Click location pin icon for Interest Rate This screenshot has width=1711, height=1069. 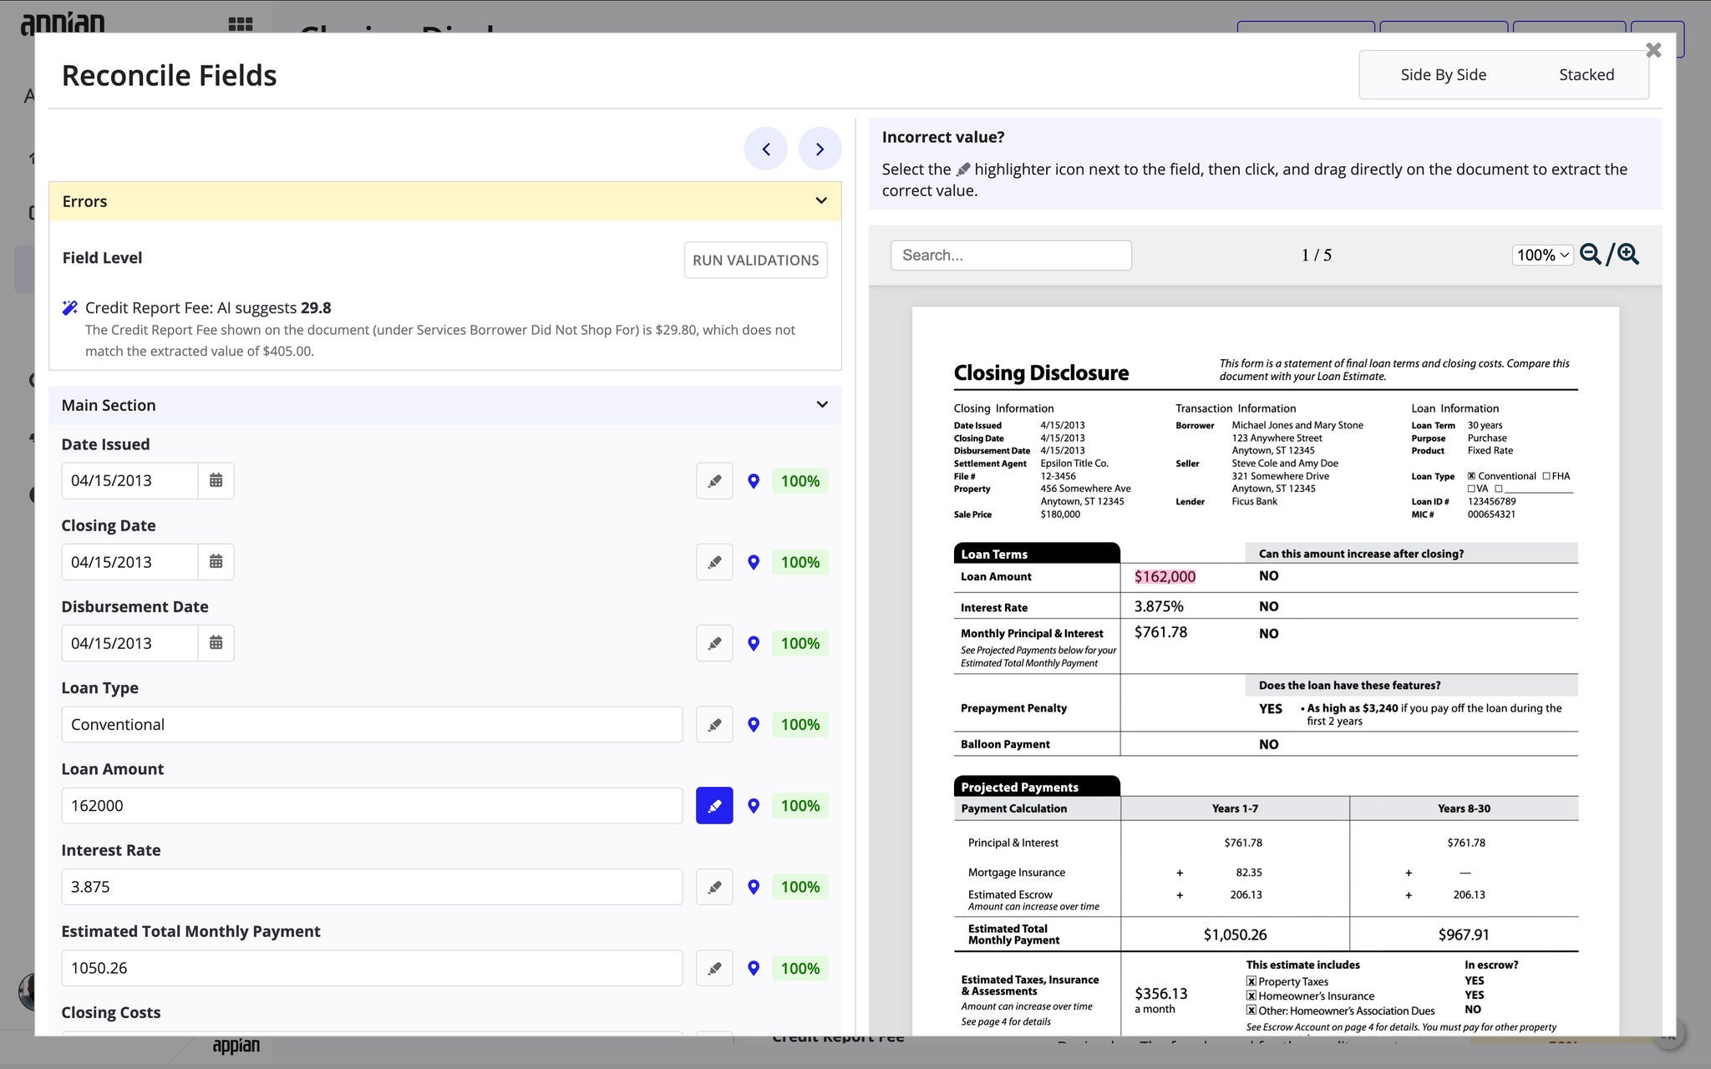[x=754, y=887]
